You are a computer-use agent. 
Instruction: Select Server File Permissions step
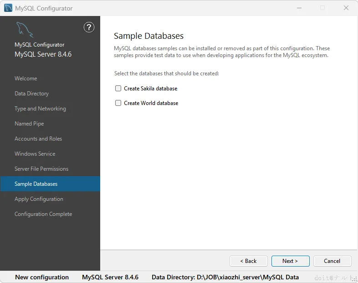pyautogui.click(x=41, y=169)
